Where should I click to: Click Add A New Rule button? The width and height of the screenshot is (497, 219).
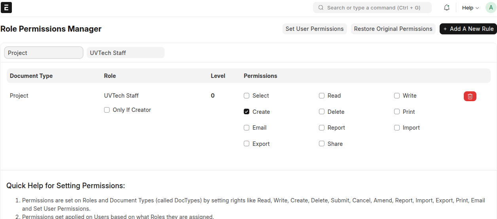click(x=468, y=29)
